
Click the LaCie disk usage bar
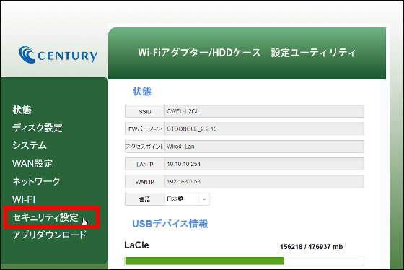coord(244,261)
